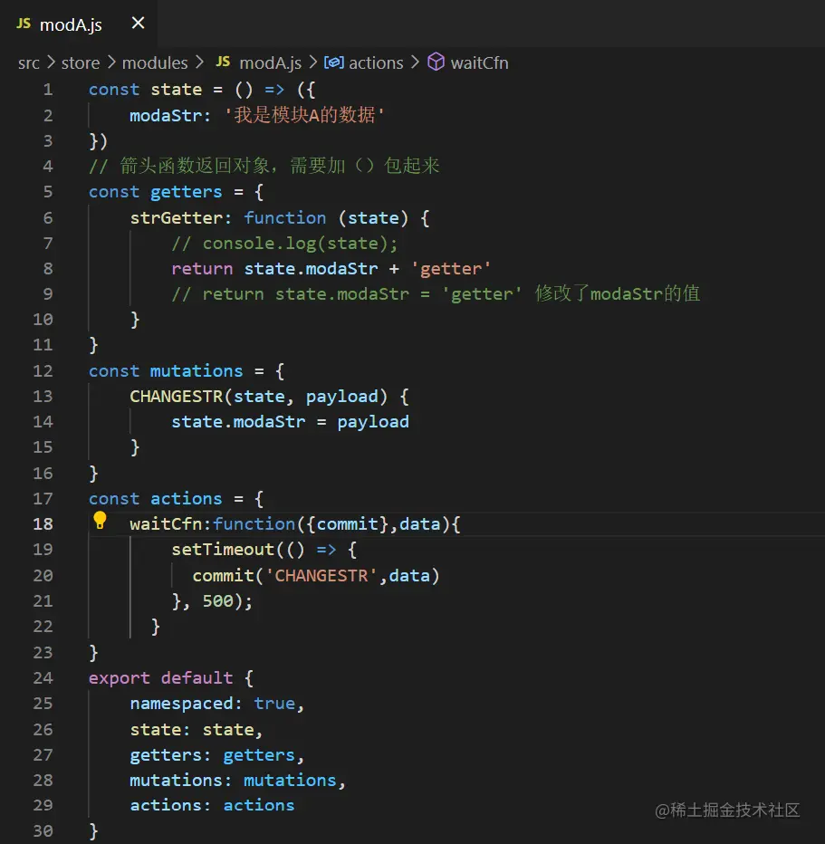Click 'actions: actions' on line 29

pos(212,805)
